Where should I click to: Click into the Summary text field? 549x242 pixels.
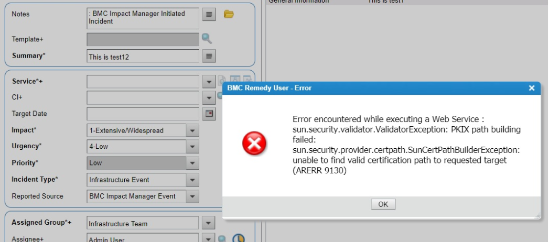(143, 57)
